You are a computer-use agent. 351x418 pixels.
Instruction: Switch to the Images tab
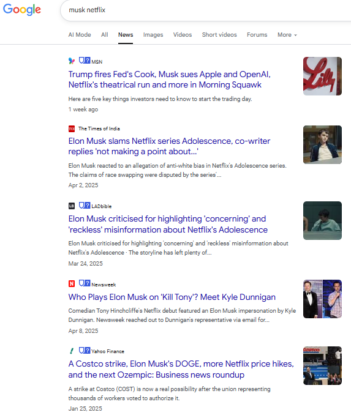pos(153,35)
